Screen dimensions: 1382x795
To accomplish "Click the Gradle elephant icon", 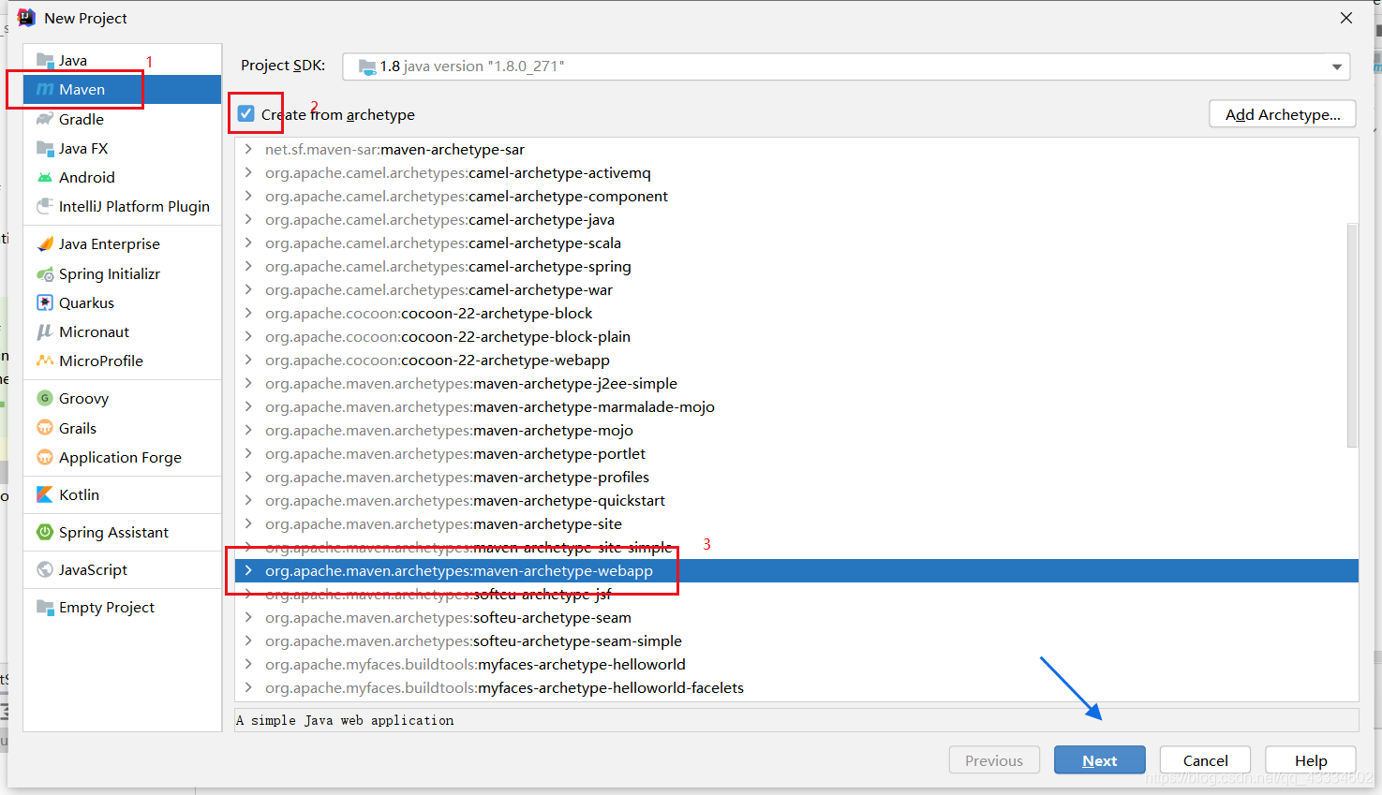I will pyautogui.click(x=45, y=119).
